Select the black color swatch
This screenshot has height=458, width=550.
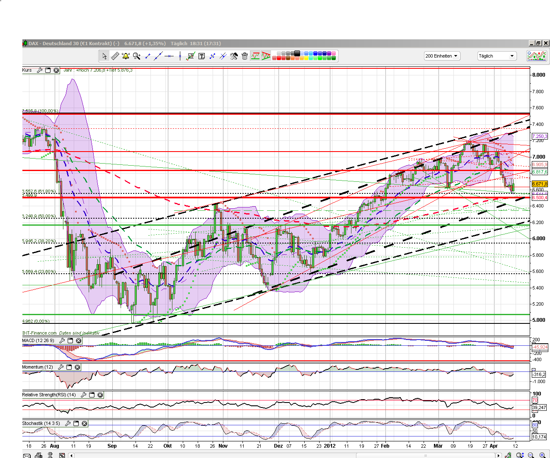(x=297, y=53)
